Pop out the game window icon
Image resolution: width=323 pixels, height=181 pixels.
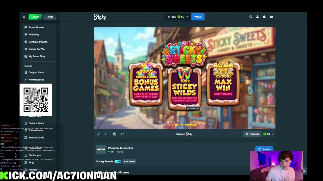(x=122, y=134)
